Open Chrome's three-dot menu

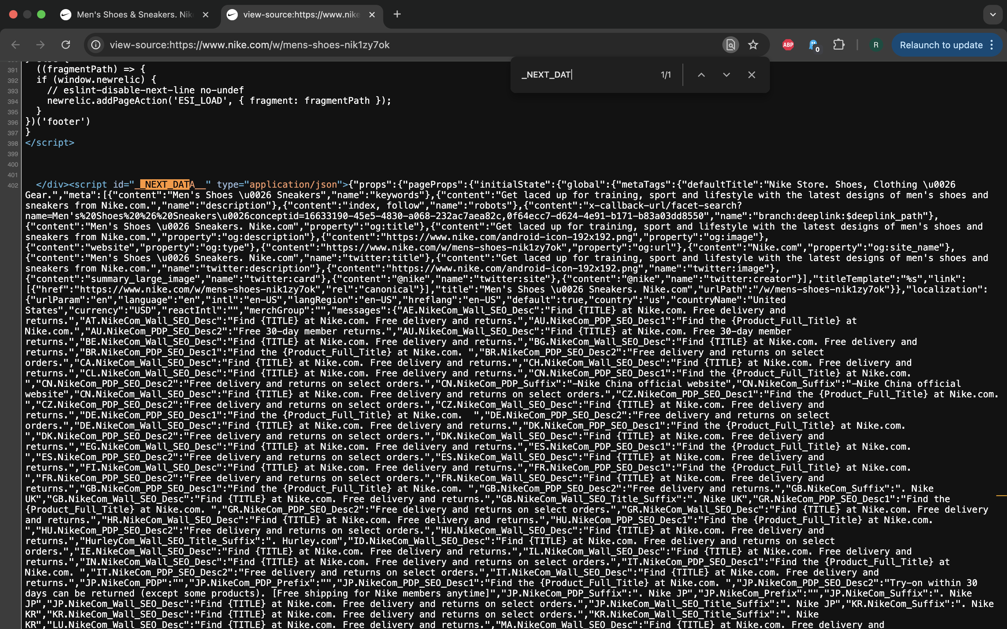pyautogui.click(x=992, y=45)
